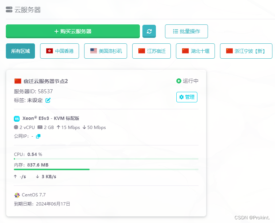Click the refresh server list icon button
The image size is (275, 223).
[x=149, y=31]
